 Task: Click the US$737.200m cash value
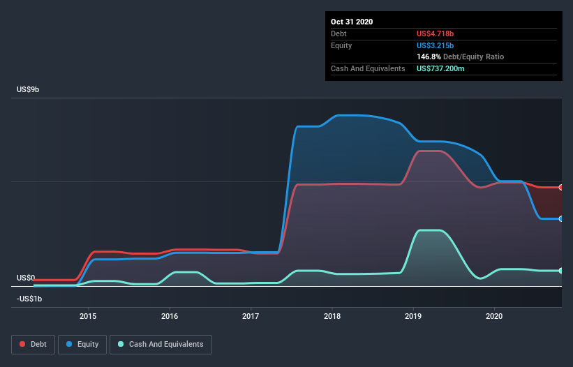click(440, 68)
